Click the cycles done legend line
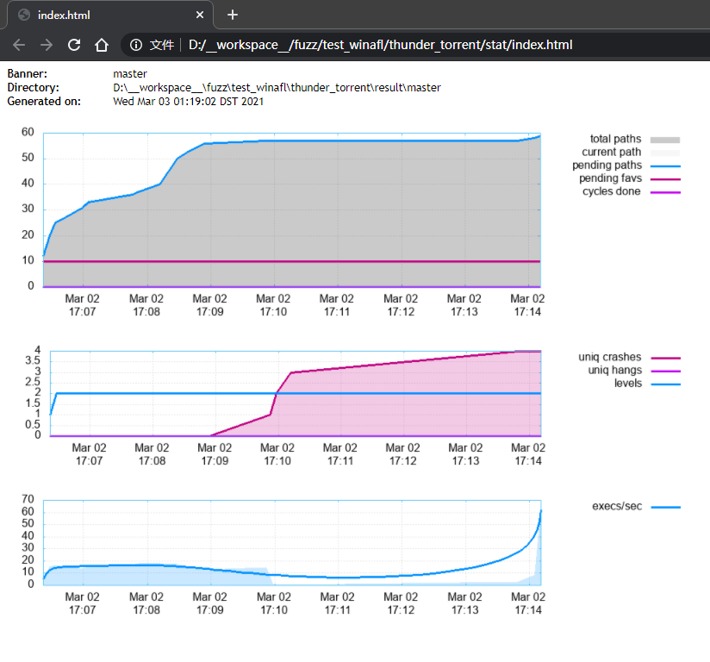The height and width of the screenshot is (662, 710). click(x=664, y=191)
